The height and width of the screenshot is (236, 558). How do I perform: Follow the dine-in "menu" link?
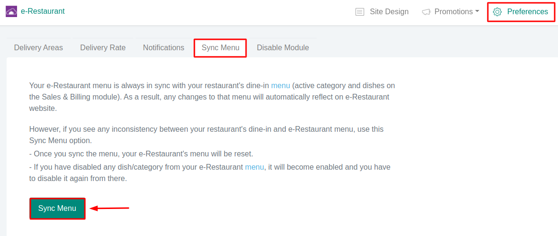click(280, 86)
